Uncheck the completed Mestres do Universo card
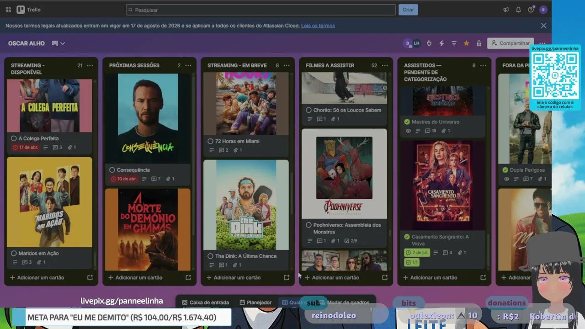Viewport: 585px width, 329px height. coord(407,122)
